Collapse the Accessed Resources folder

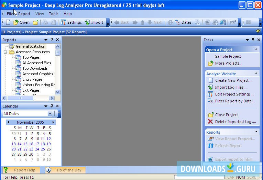(6, 52)
